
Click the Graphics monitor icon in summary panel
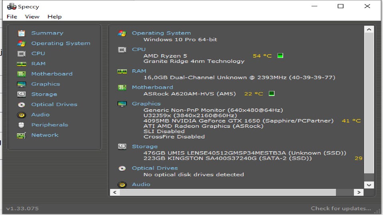(x=122, y=104)
